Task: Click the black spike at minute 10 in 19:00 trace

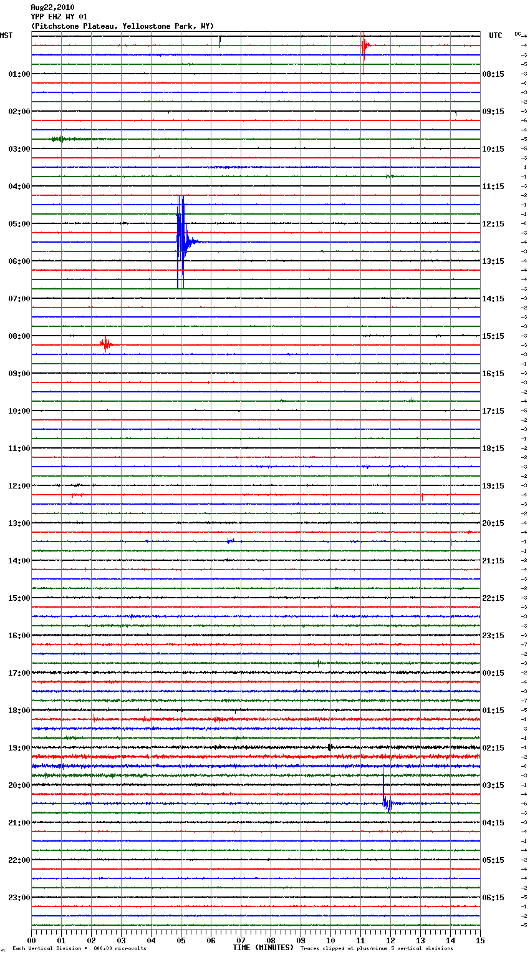Action: pos(330,747)
